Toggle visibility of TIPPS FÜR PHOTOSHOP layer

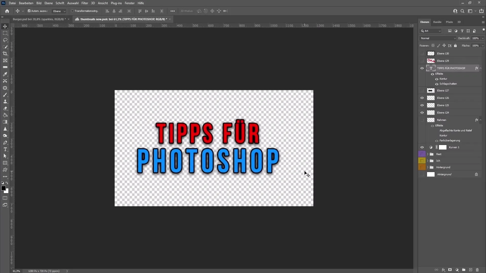point(422,68)
